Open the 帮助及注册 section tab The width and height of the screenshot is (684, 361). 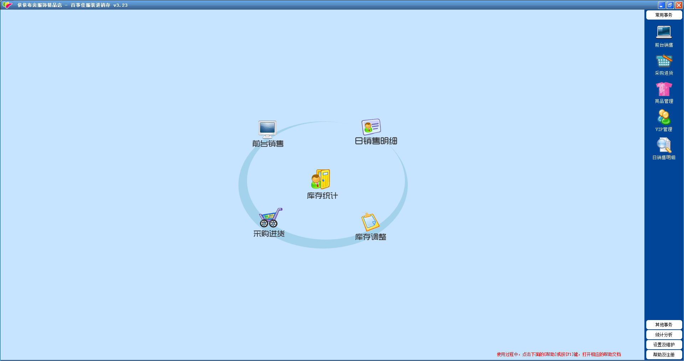tap(664, 355)
